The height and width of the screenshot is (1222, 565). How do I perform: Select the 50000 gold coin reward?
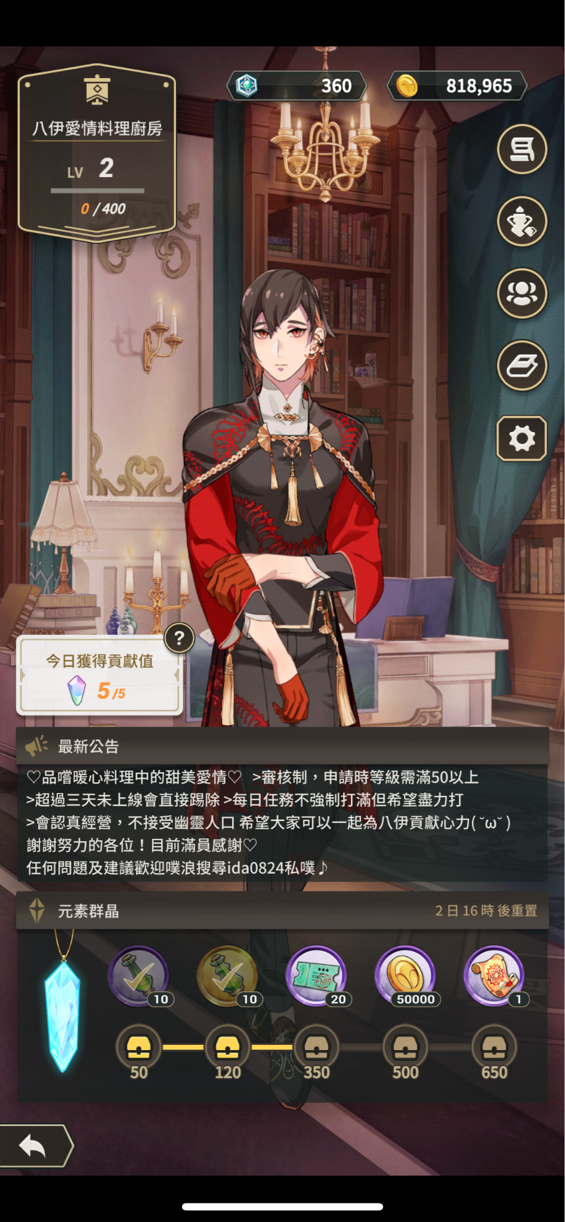pyautogui.click(x=406, y=976)
